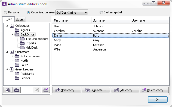This screenshot has height=107, width=172.
Task: Click the Customers address book icon
Action: pos(12,52)
